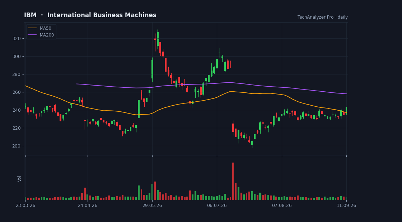Click the 11.09.26 date label
This screenshot has width=402, height=222.
coord(346,206)
